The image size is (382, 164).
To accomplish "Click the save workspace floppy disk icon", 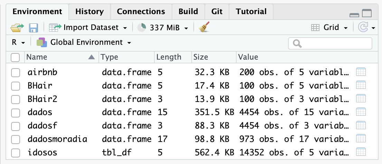I will point(34,28).
